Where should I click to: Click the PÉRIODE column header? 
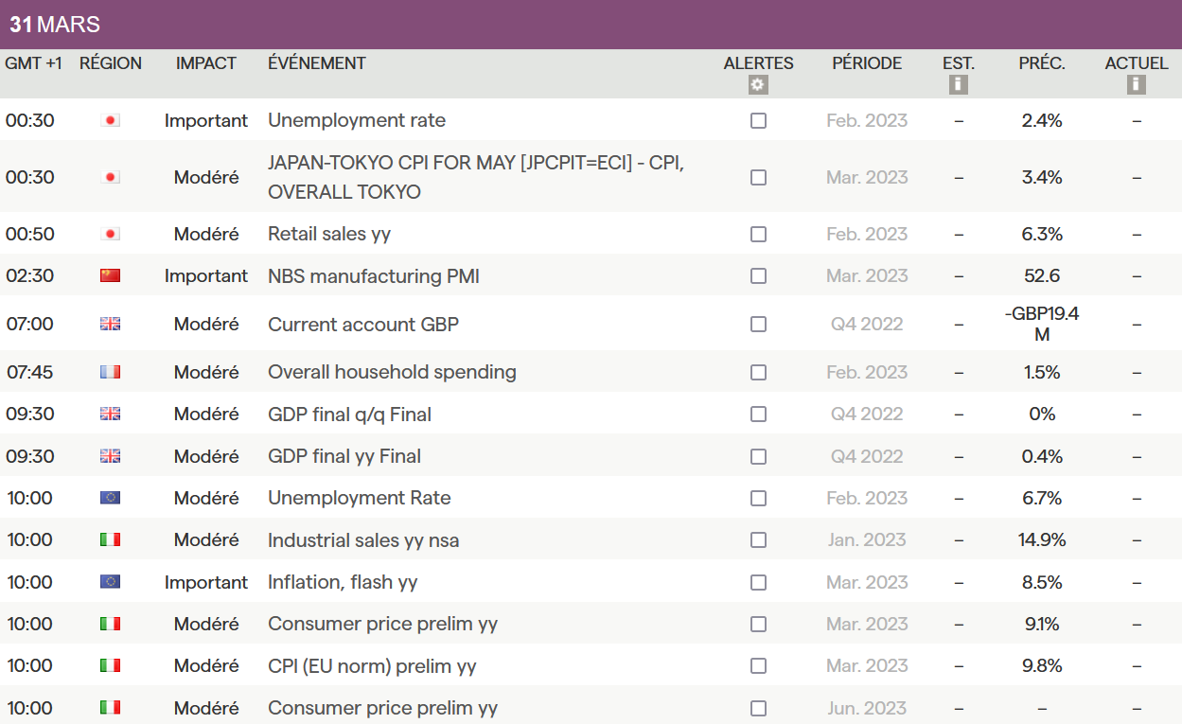pos(867,63)
